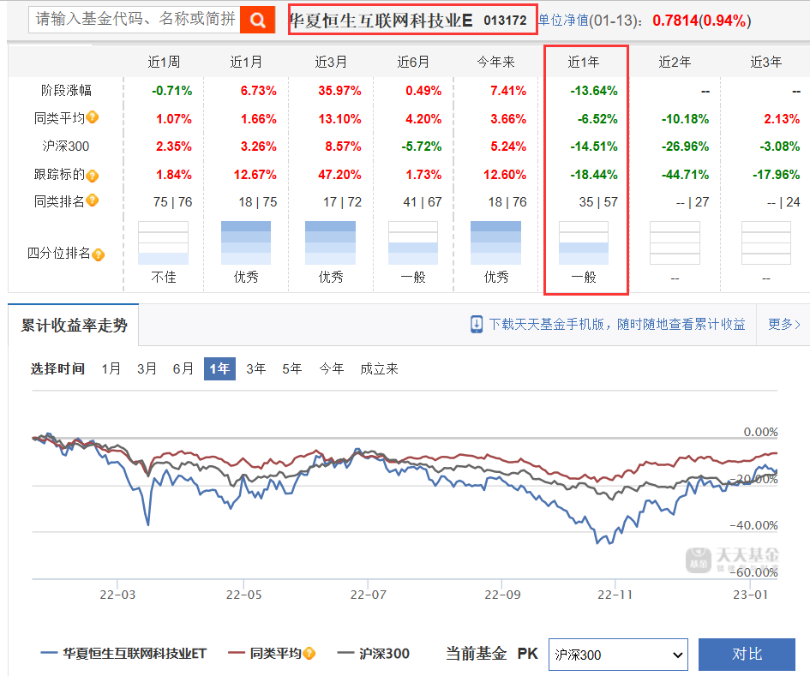Click the 近1周 column header

tap(164, 62)
